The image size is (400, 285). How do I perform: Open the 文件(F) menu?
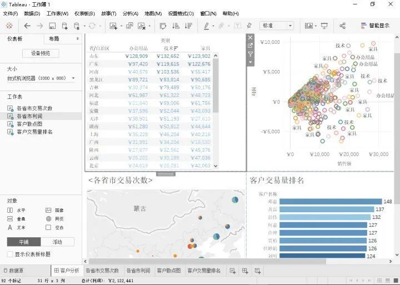pyautogui.click(x=11, y=13)
